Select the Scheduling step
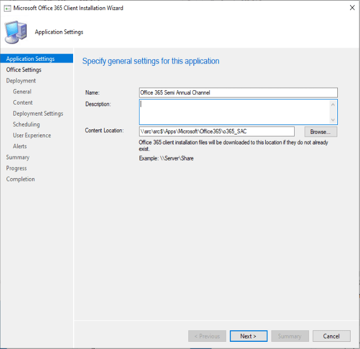 click(x=26, y=124)
